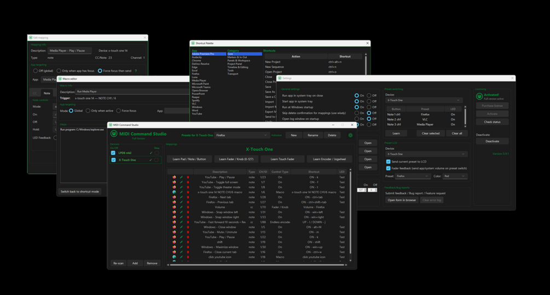Click the Macro editor Description field
This screenshot has width=550, height=295.
131,91
